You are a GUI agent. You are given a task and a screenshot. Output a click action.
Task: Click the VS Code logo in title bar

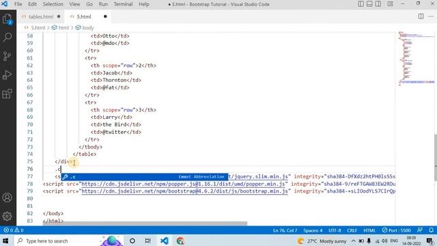tap(5, 4)
